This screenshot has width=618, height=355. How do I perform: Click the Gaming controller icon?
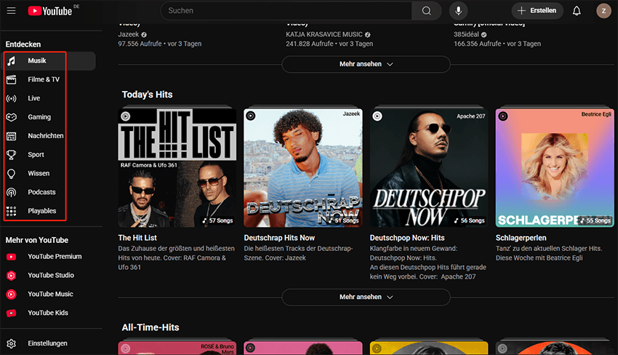point(12,117)
